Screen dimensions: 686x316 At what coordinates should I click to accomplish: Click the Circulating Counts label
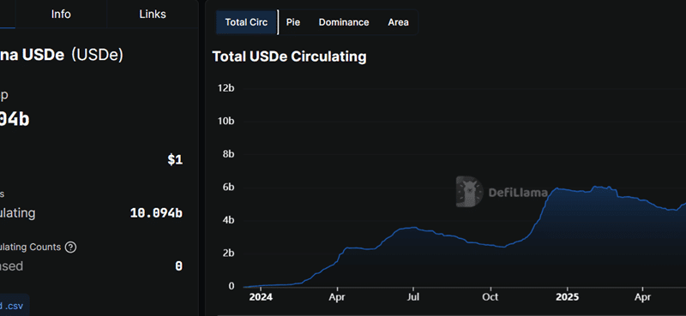pyautogui.click(x=30, y=247)
